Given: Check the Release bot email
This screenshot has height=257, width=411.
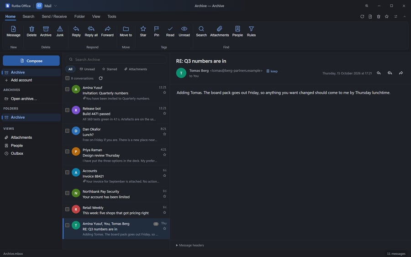Looking at the screenshot, I should pyautogui.click(x=68, y=110).
